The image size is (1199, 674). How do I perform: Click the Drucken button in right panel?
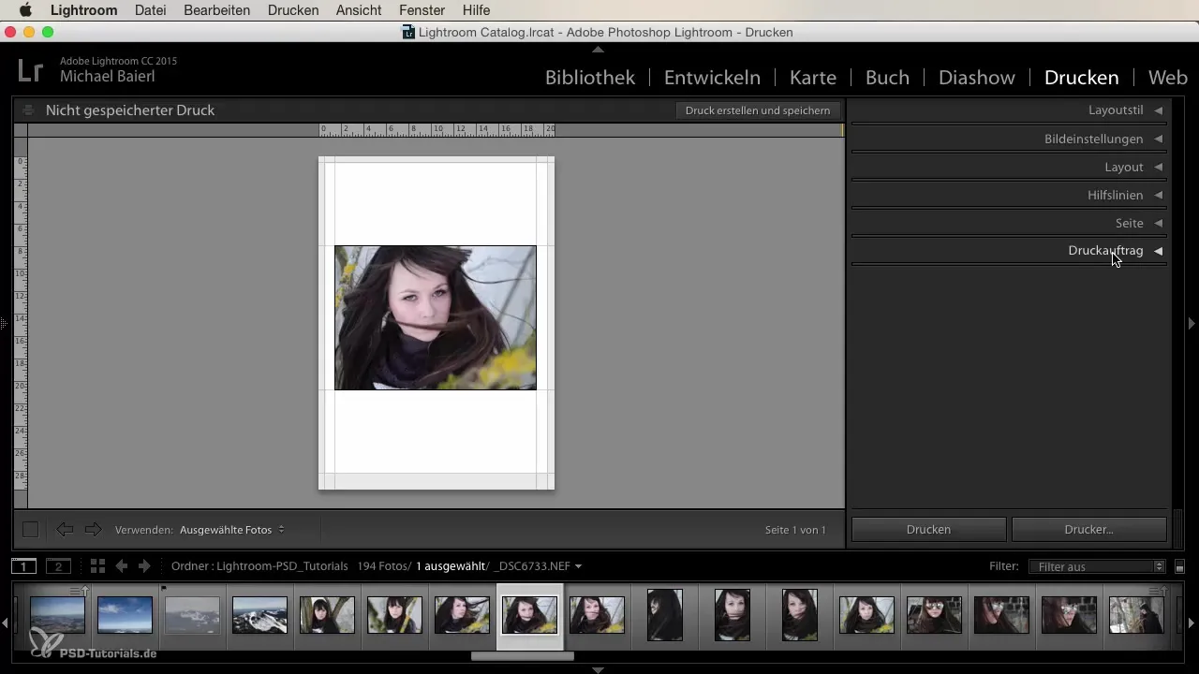(x=928, y=529)
